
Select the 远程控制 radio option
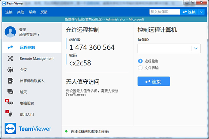click(x=140, y=61)
